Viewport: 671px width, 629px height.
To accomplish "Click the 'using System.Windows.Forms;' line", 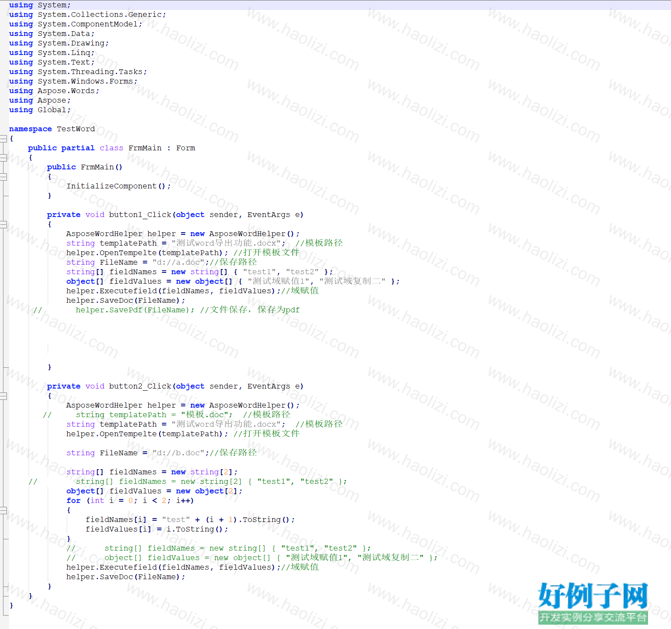I will [73, 81].
